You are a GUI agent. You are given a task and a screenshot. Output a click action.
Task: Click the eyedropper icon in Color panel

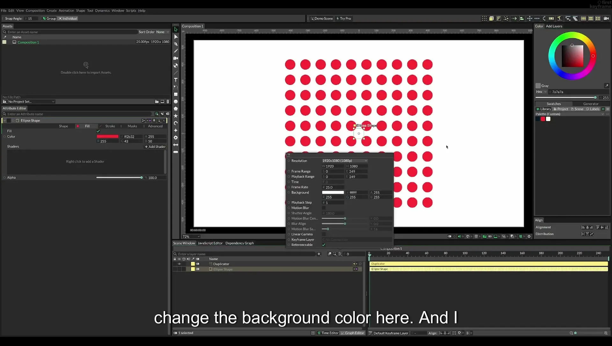coord(606,86)
